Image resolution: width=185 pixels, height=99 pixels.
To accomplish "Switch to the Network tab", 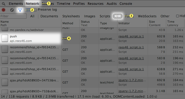I will coord(32,4).
